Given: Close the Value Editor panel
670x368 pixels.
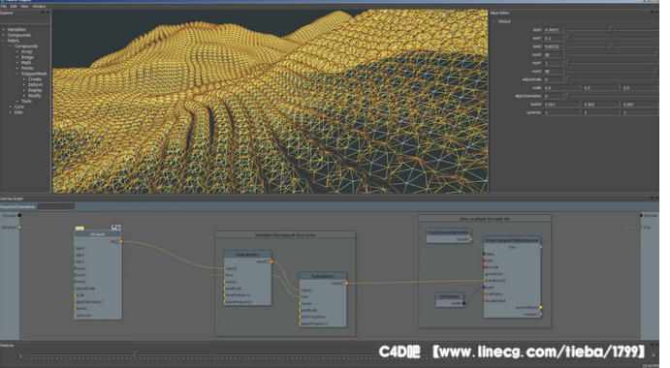Looking at the screenshot, I should (x=656, y=13).
